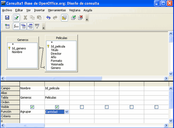Click table pane scroll right arrow

pyautogui.click(x=166, y=78)
